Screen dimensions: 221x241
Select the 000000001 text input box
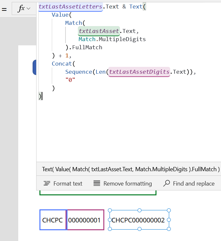click(x=85, y=220)
